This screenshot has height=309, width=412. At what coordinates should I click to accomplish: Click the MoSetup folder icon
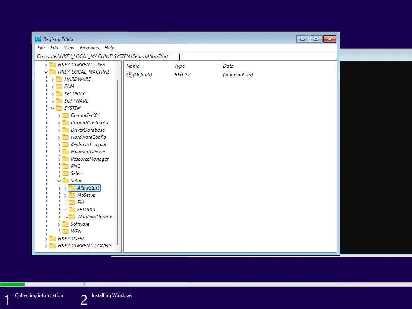click(x=72, y=195)
